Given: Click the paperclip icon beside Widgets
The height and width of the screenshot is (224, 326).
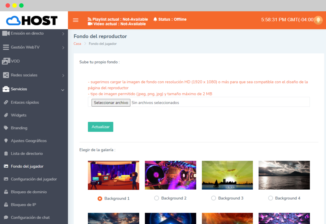Looking at the screenshot, I should [x=6, y=115].
